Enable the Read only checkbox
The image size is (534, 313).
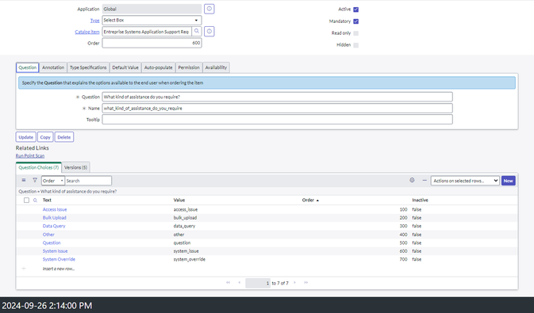point(356,33)
